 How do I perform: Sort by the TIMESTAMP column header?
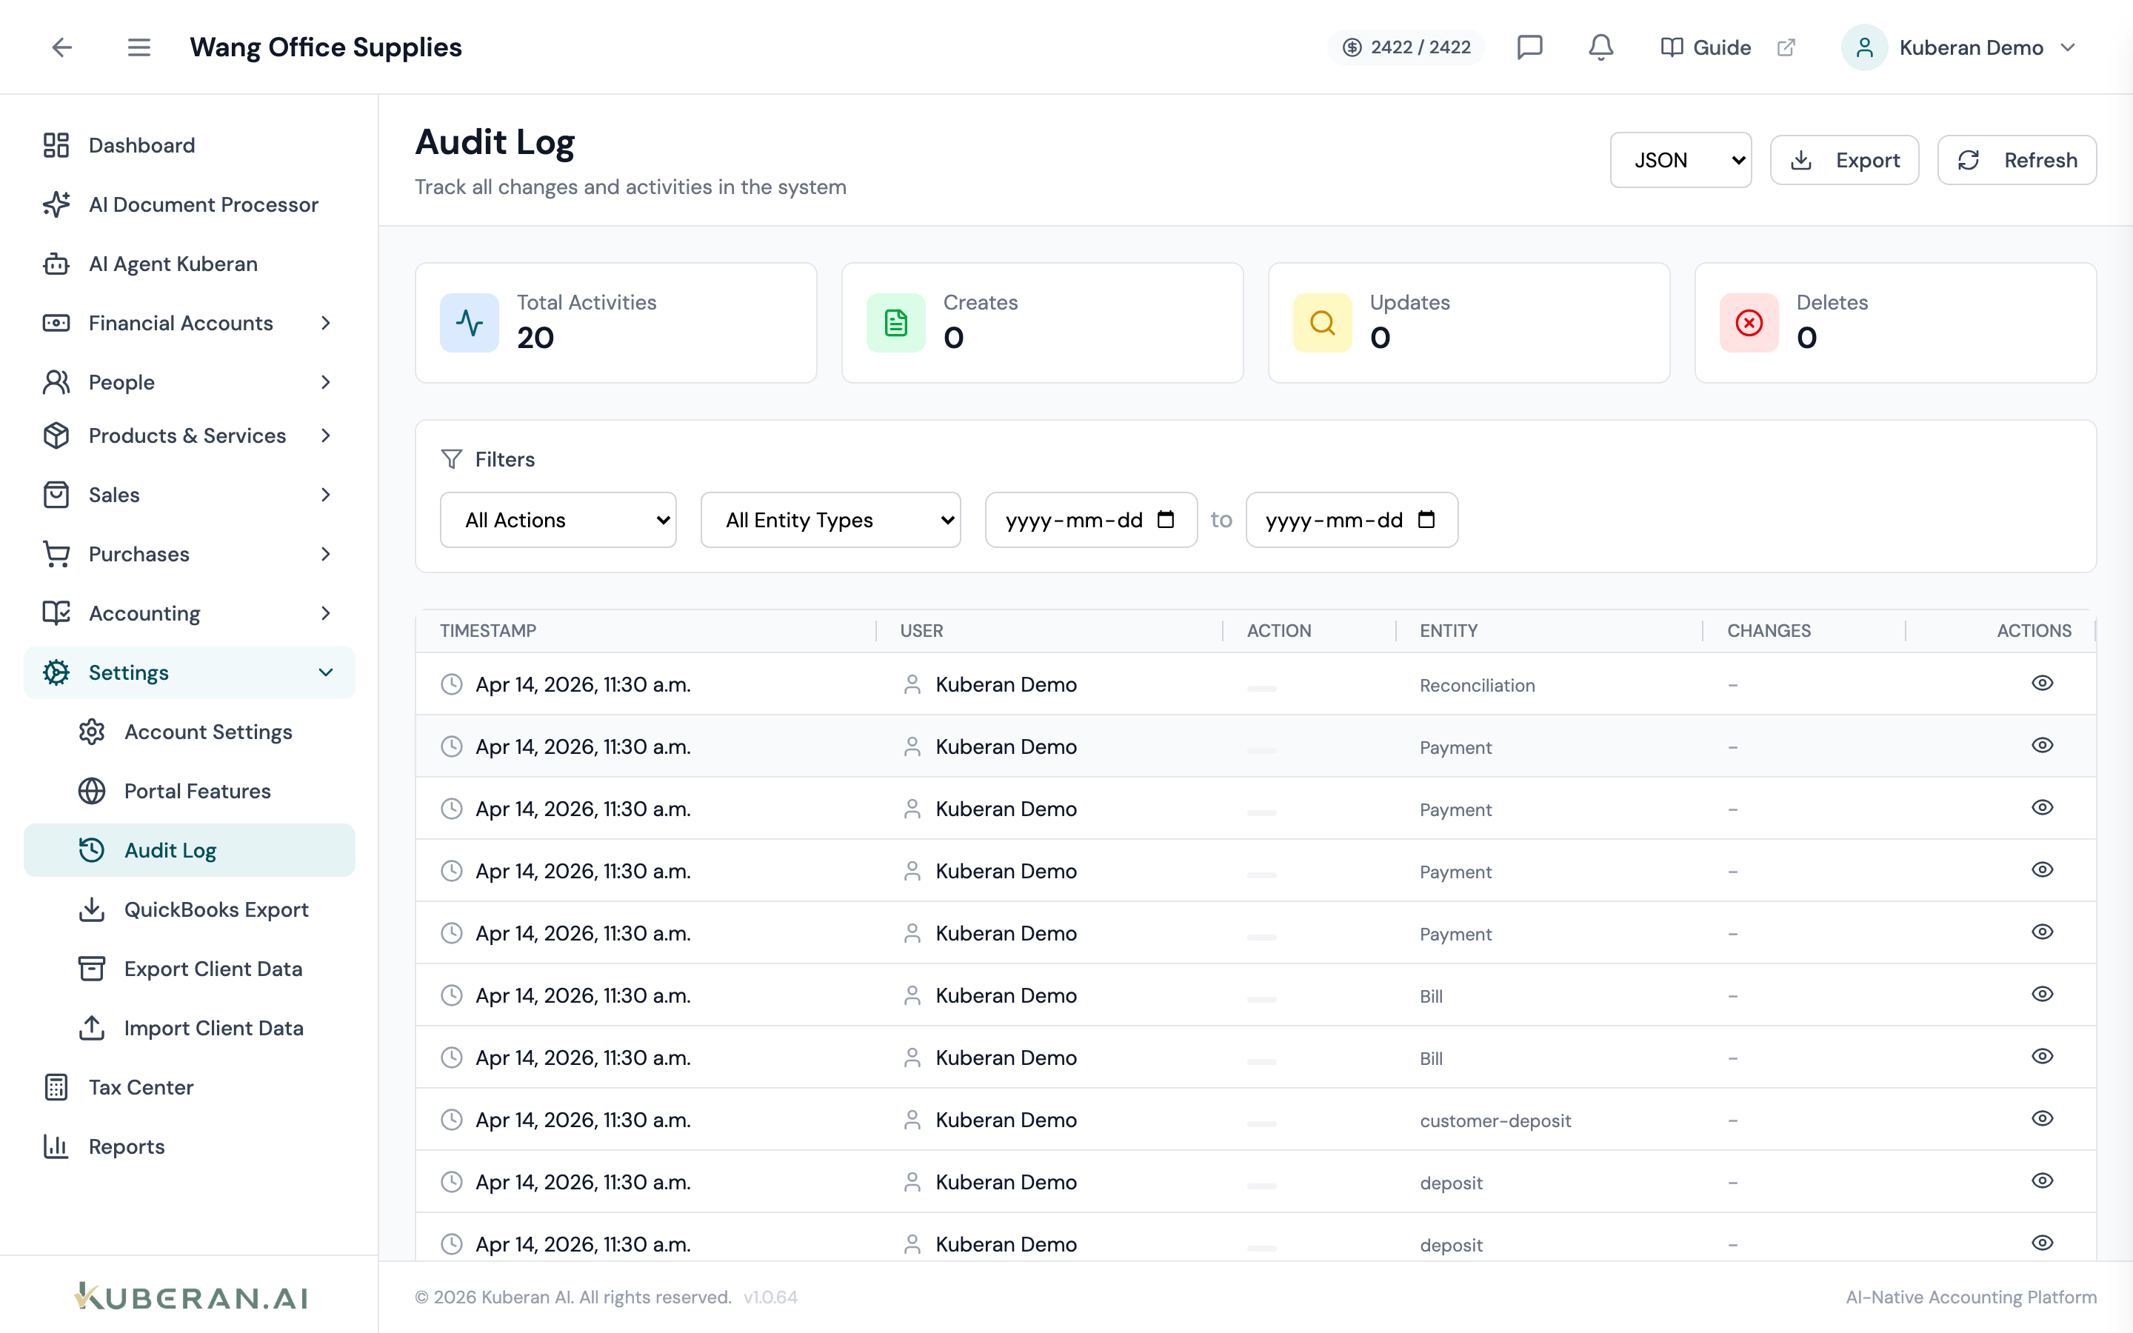[x=487, y=630]
